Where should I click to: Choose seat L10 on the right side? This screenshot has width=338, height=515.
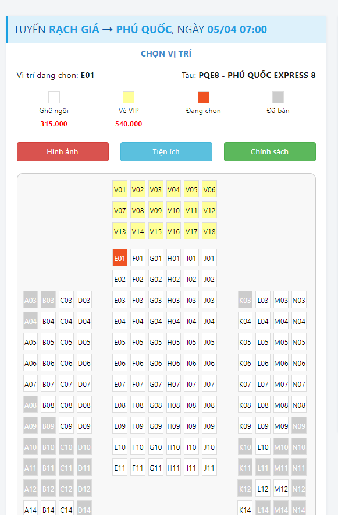pyautogui.click(x=263, y=447)
